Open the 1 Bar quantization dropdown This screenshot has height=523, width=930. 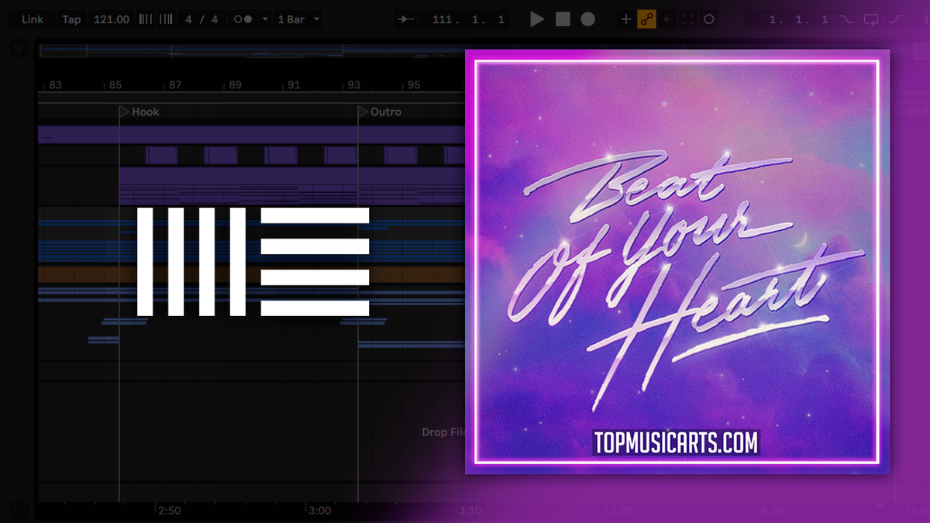(298, 19)
